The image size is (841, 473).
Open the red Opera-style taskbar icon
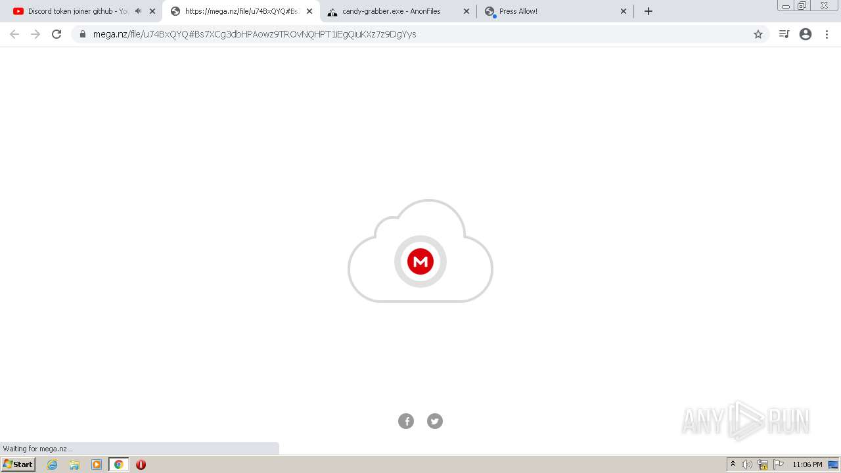(x=141, y=464)
